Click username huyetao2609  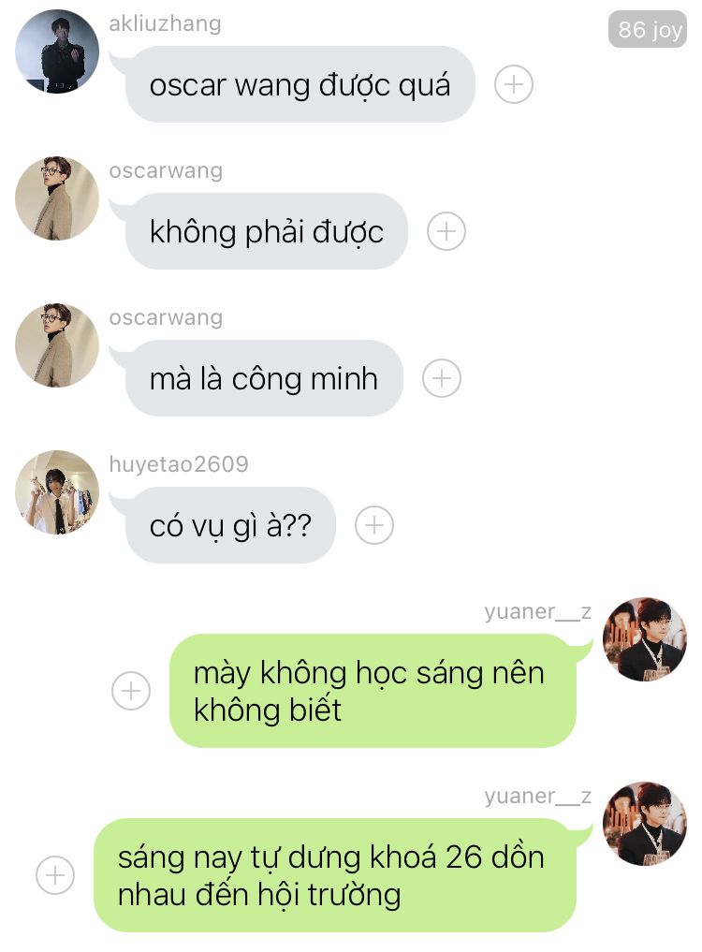coord(179,464)
